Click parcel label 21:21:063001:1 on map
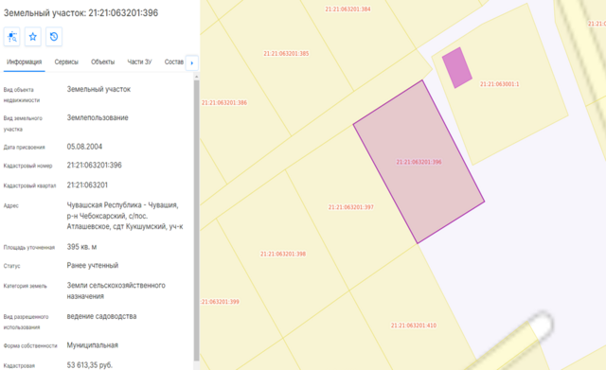Image resolution: width=606 pixels, height=370 pixels. click(499, 84)
